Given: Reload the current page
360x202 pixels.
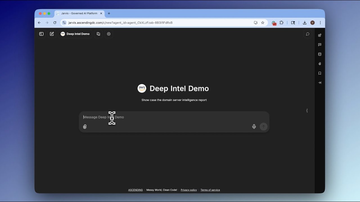Looking at the screenshot, I should pyautogui.click(x=55, y=23).
